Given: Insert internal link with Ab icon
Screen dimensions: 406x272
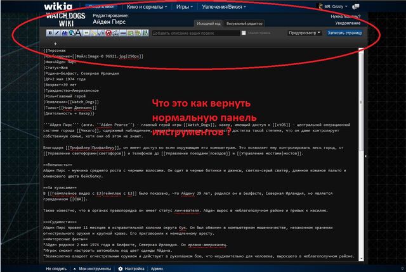Looking at the screenshot, I should 65,33.
